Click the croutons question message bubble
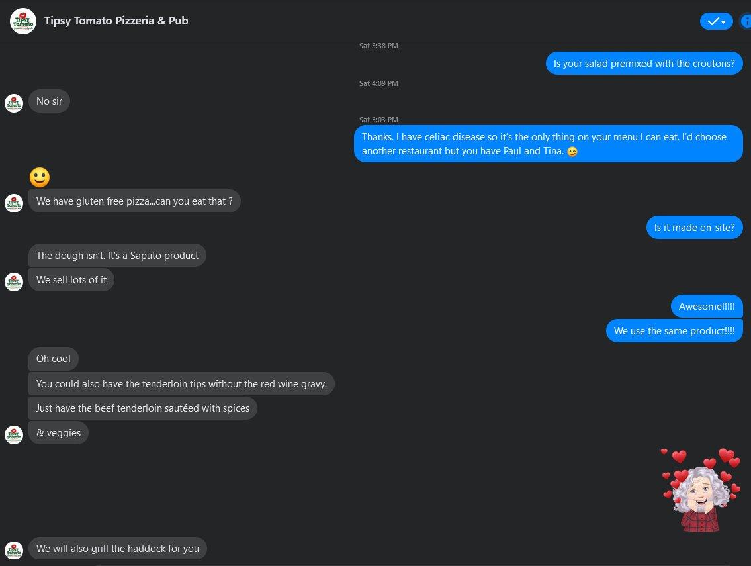The height and width of the screenshot is (566, 751). pos(644,64)
